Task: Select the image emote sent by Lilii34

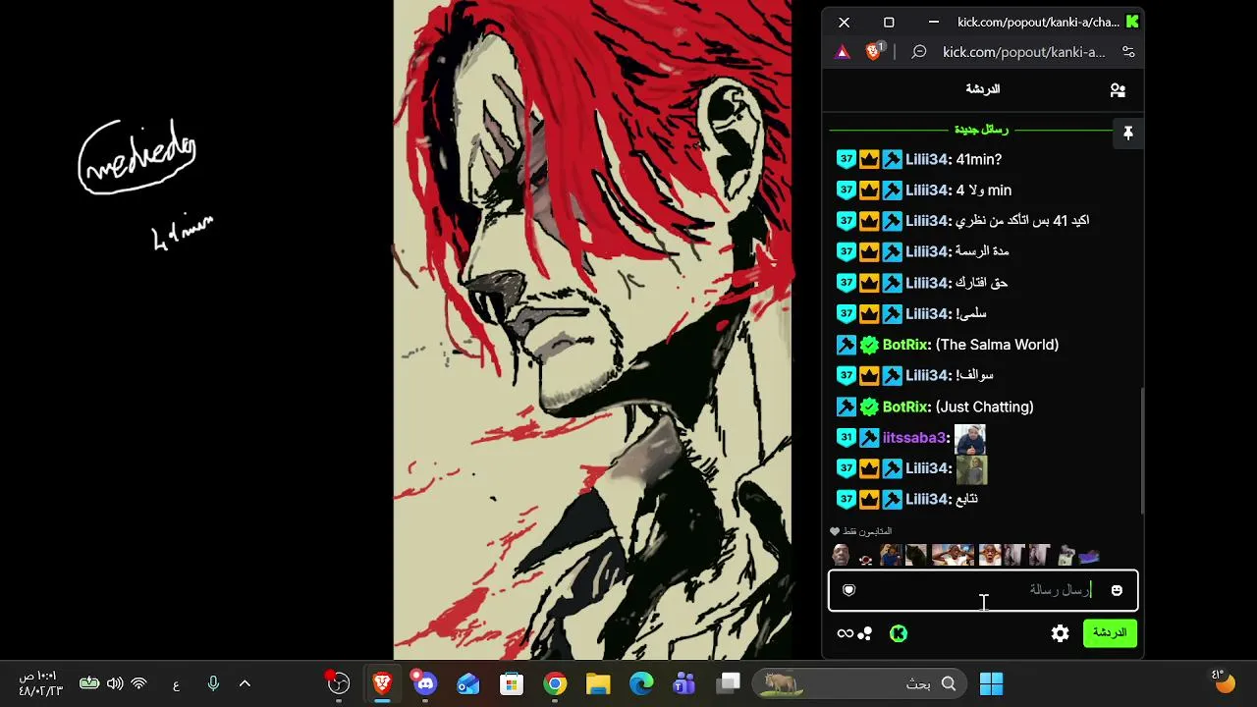Action: pyautogui.click(x=972, y=468)
